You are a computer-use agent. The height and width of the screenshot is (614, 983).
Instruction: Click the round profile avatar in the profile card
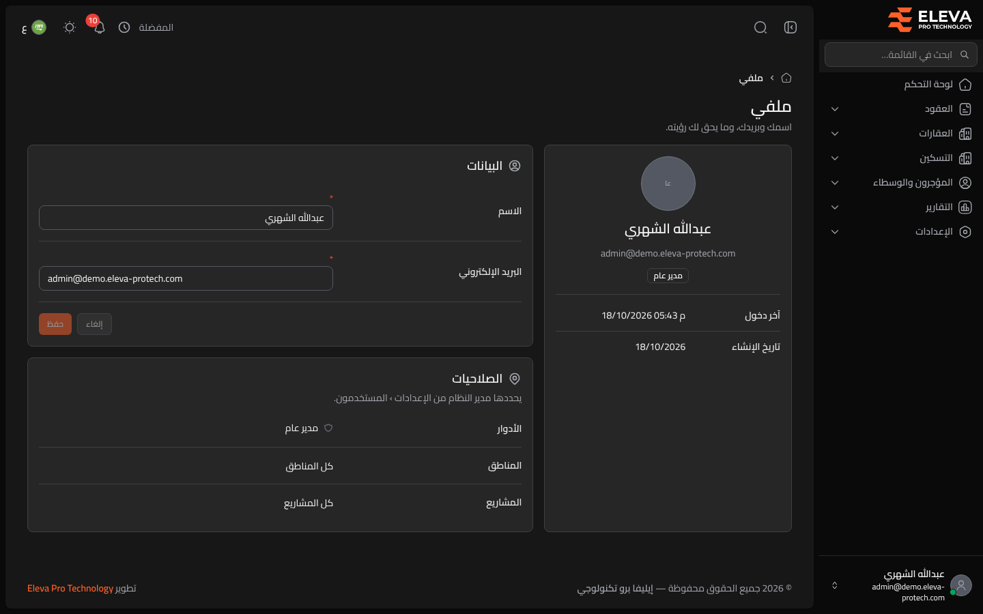tap(668, 184)
